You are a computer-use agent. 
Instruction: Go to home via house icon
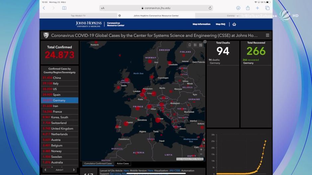tap(234, 24)
